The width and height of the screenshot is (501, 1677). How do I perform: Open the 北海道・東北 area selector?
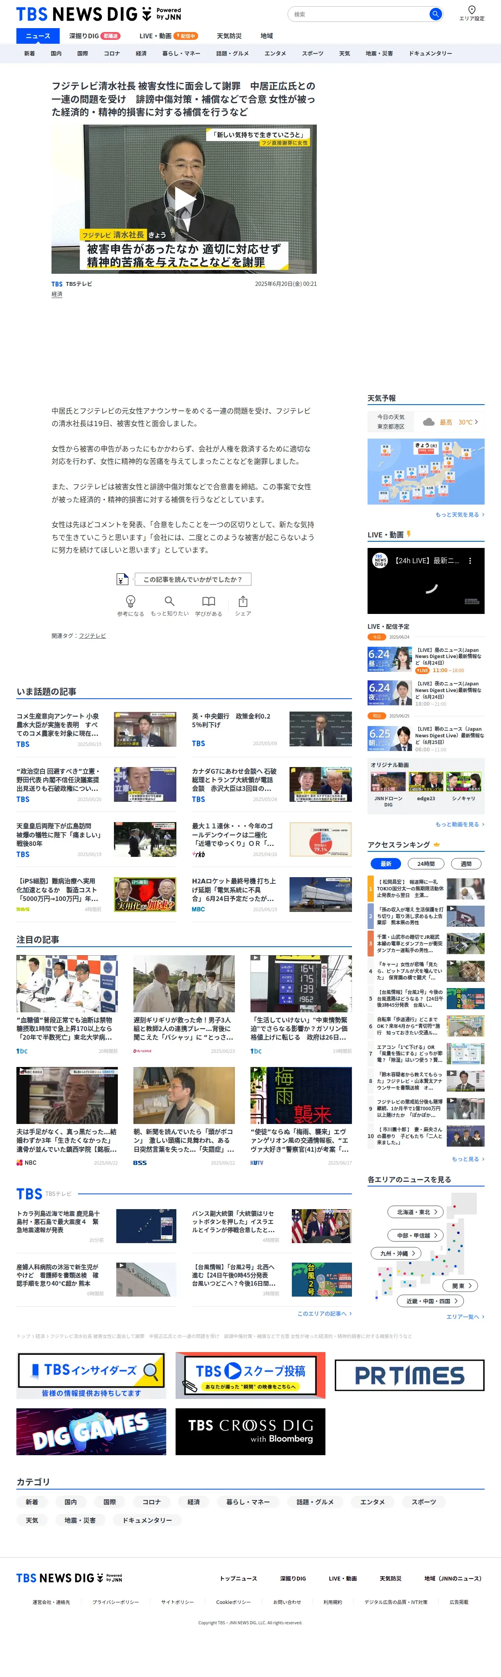(416, 1211)
